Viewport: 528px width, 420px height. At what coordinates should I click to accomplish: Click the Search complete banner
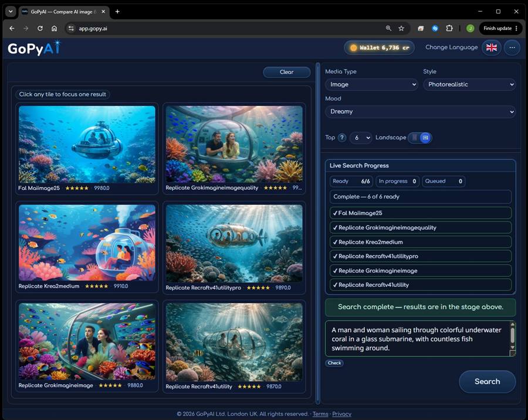420,307
